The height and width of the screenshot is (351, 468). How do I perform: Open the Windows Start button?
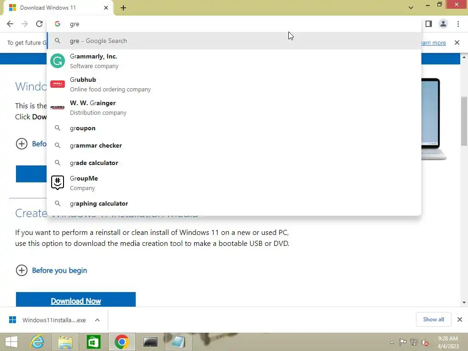(x=11, y=342)
